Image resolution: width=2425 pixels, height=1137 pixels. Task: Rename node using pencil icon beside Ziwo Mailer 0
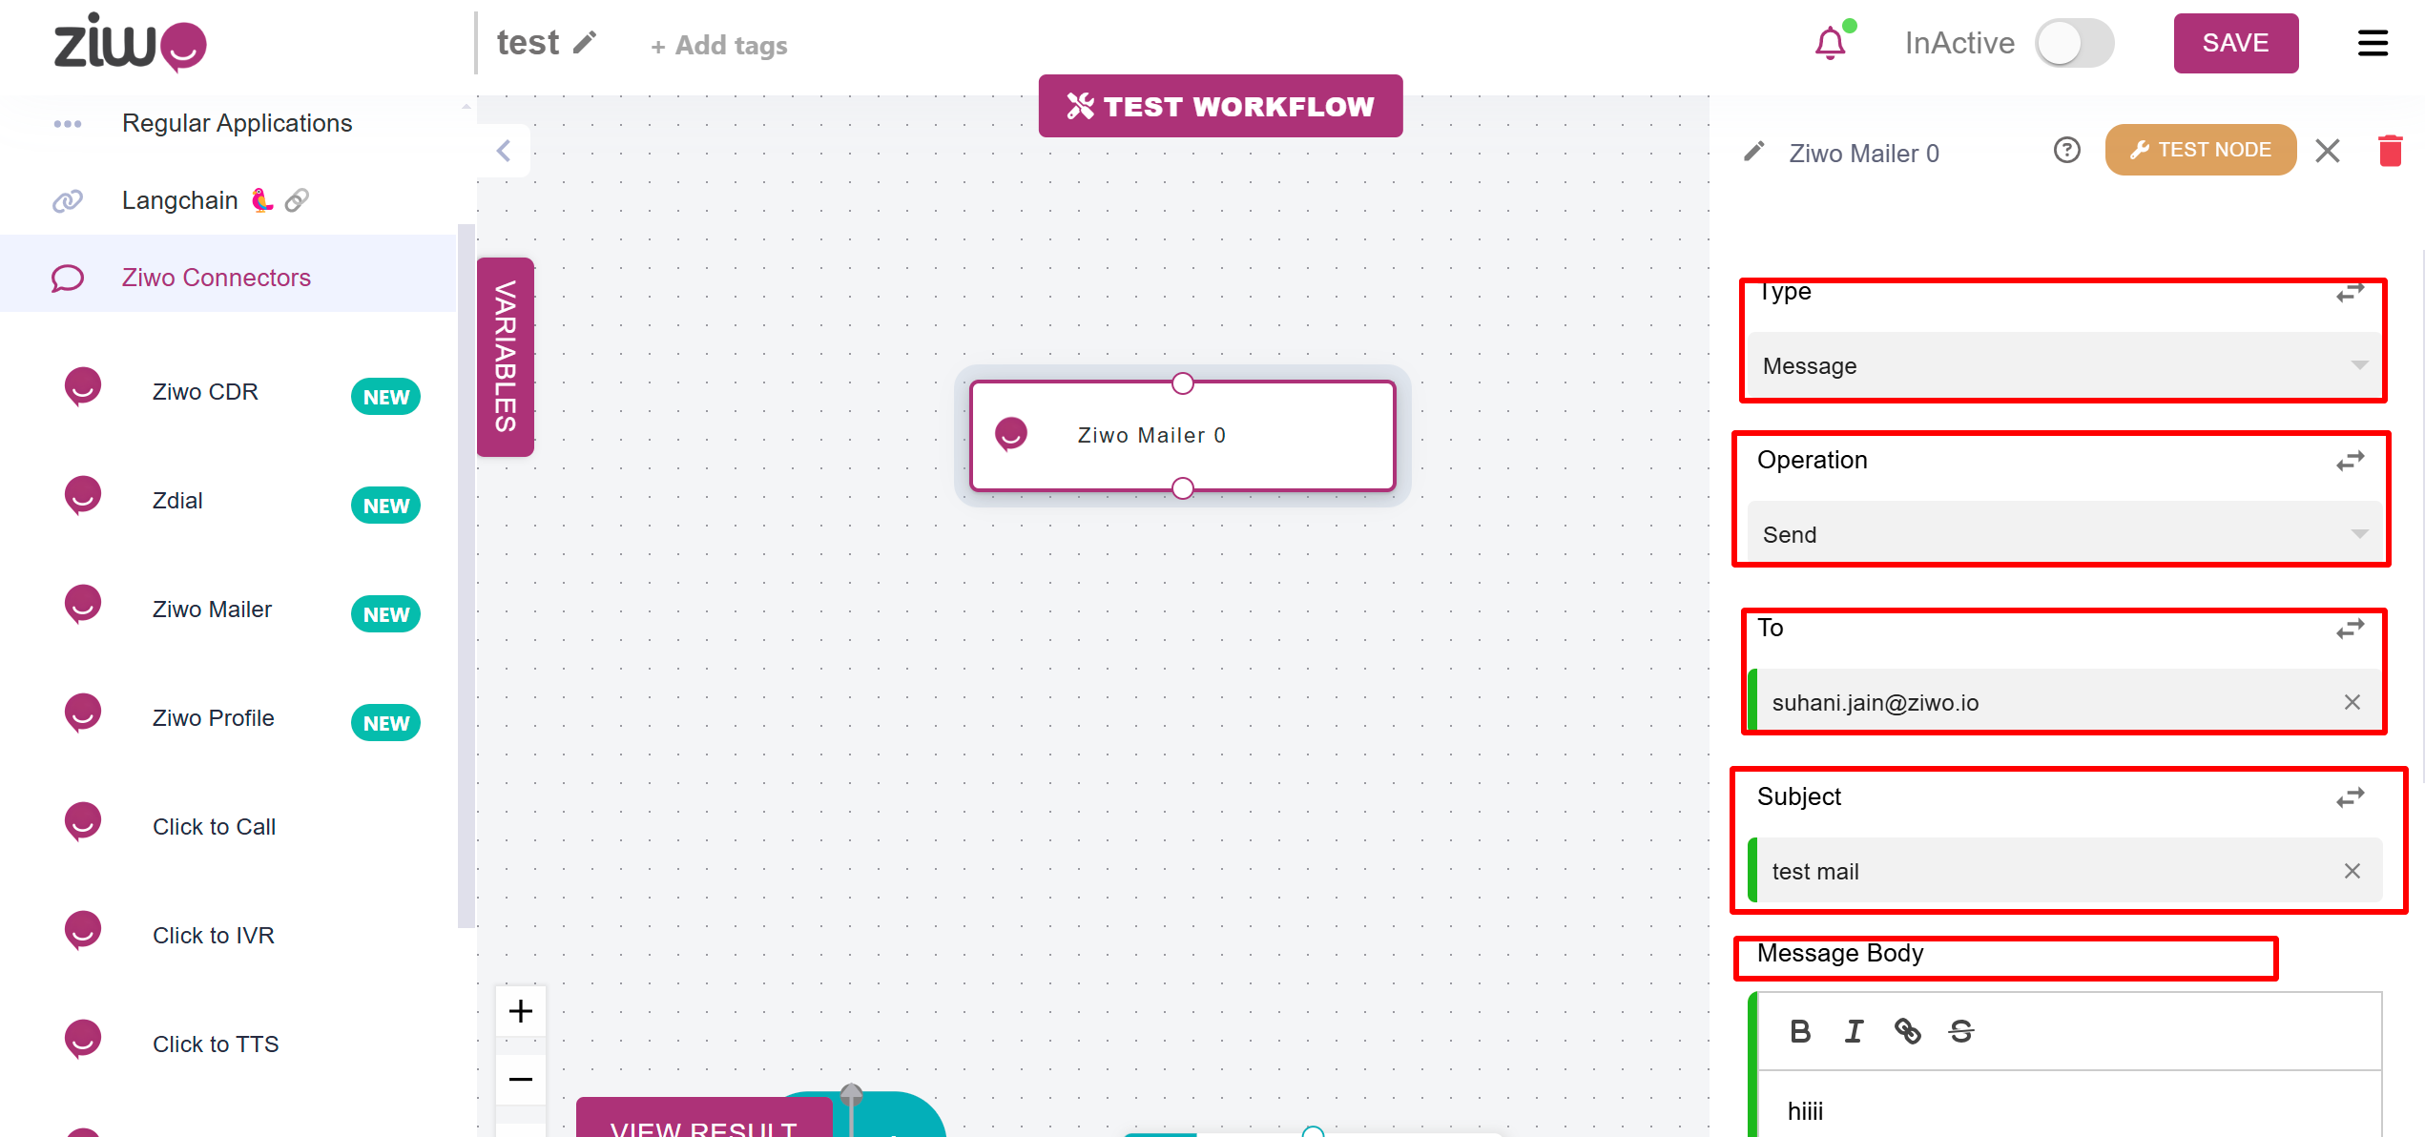click(x=1754, y=152)
